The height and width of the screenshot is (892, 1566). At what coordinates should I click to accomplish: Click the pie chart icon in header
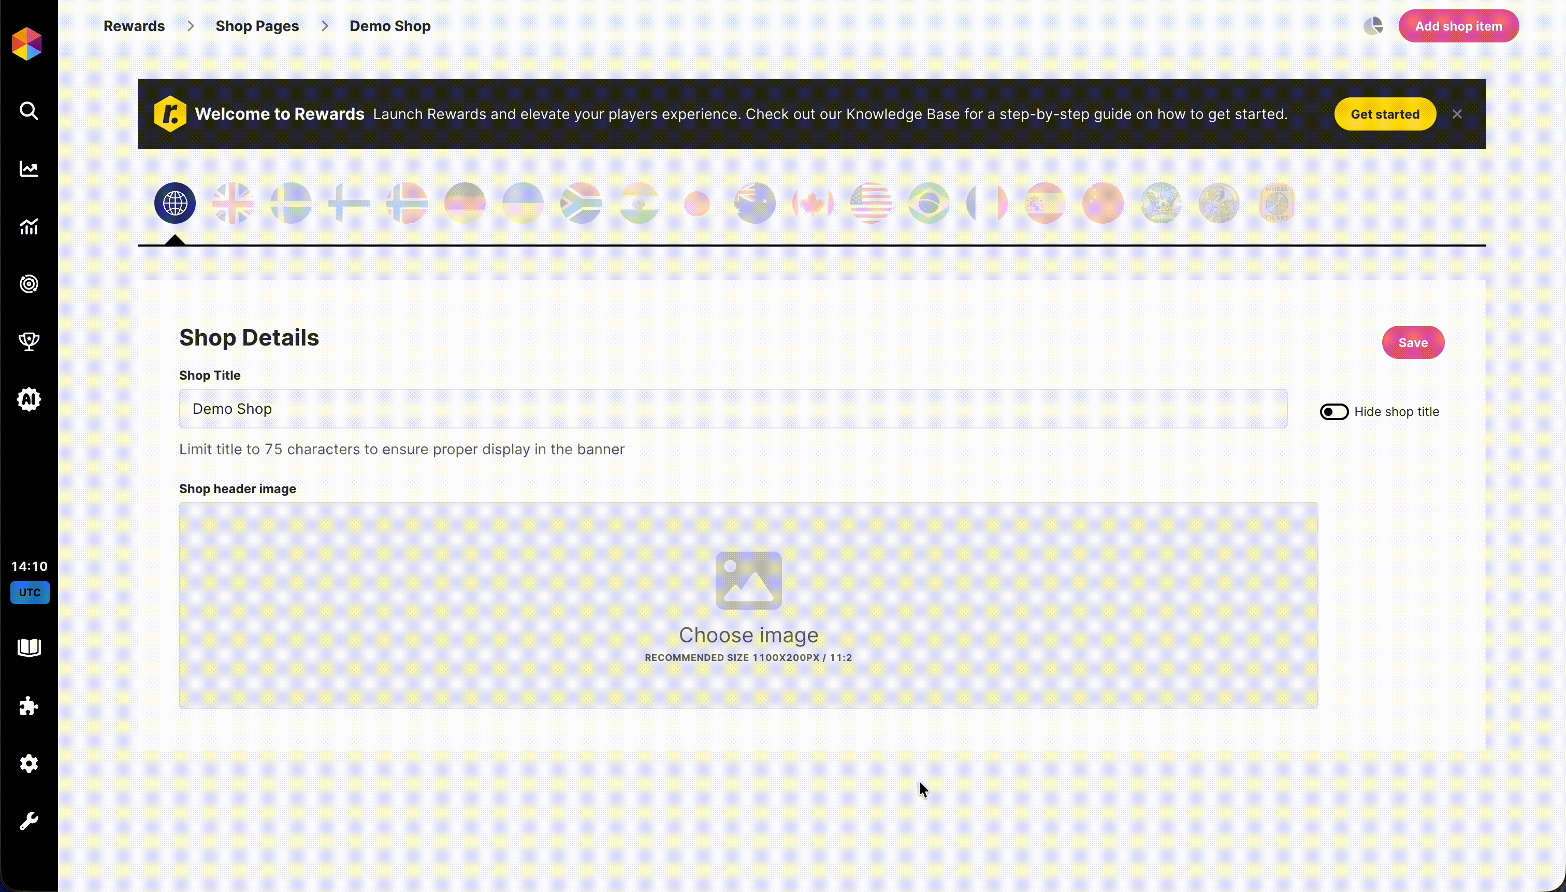coord(1373,26)
